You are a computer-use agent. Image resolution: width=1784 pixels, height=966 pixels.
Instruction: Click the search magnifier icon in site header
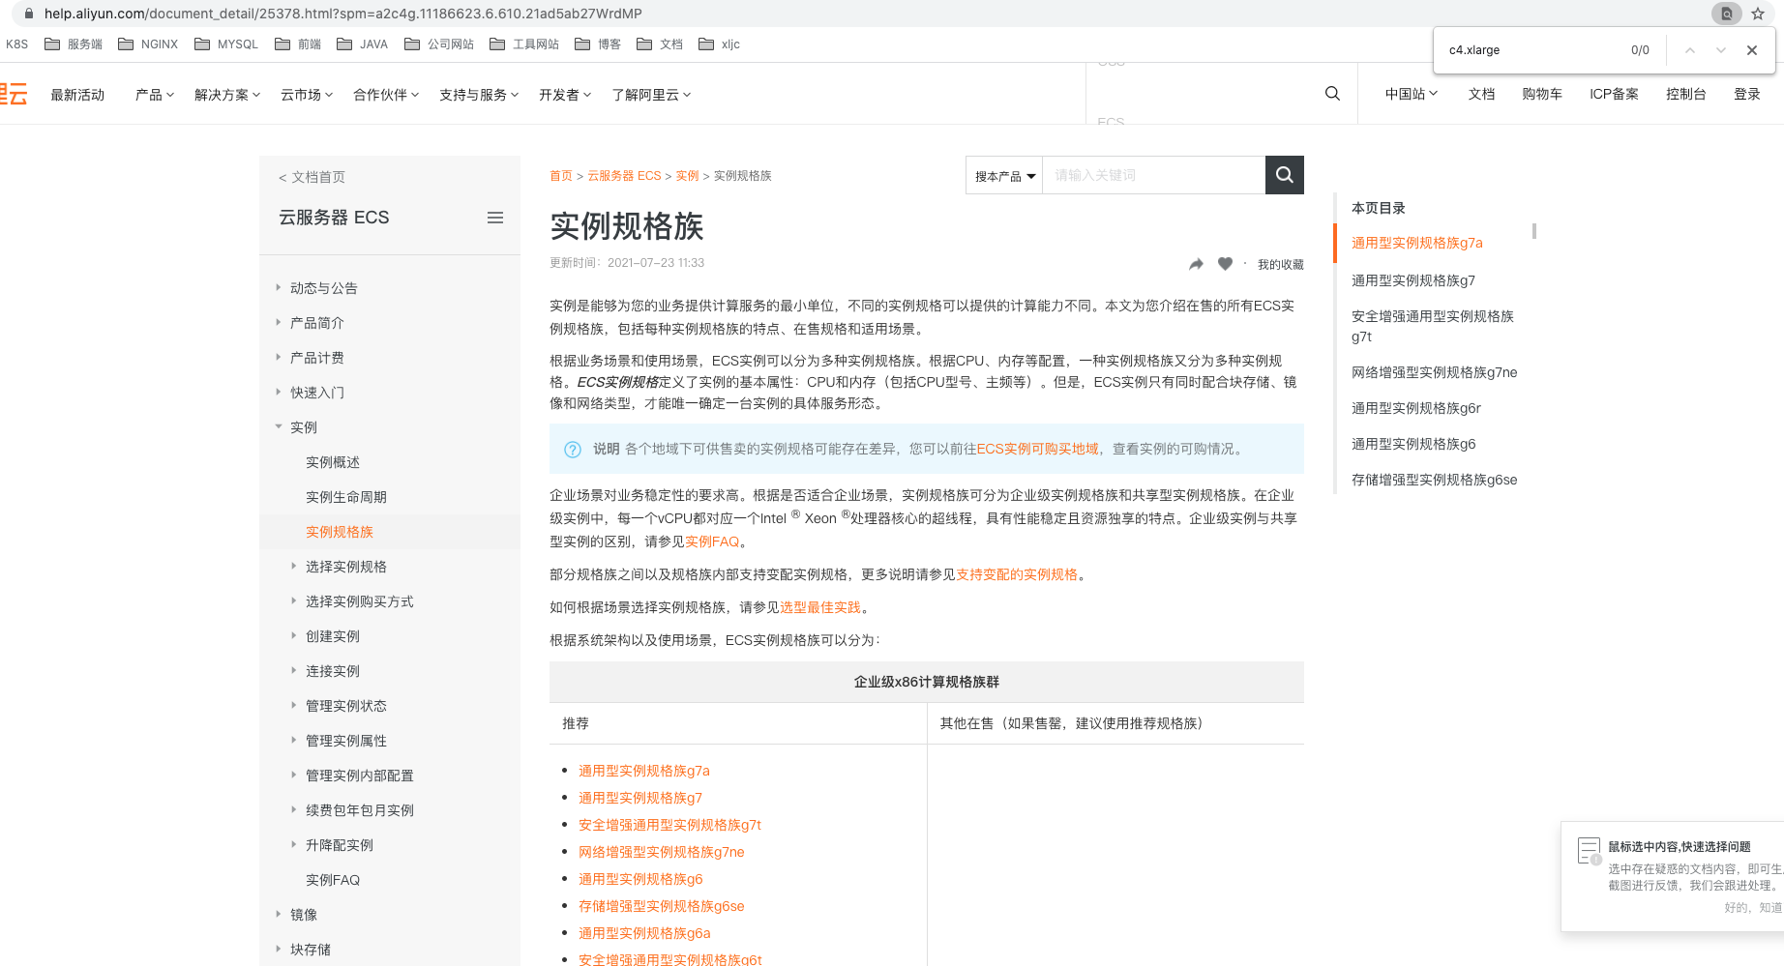1332,94
